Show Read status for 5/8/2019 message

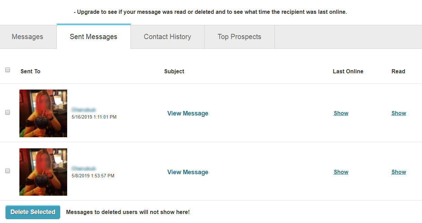click(x=398, y=172)
